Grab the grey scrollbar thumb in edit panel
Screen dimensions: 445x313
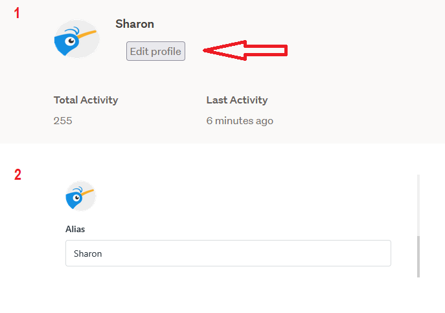pos(418,256)
